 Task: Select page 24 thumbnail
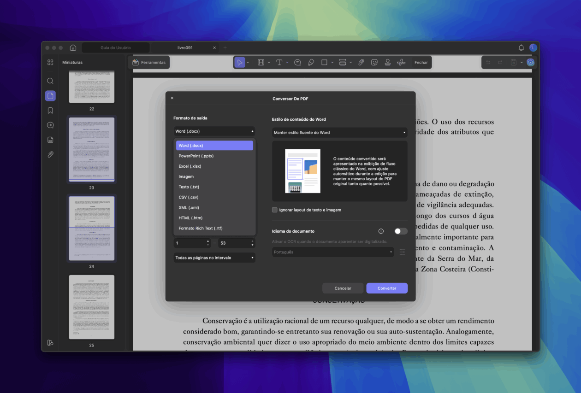pos(92,228)
